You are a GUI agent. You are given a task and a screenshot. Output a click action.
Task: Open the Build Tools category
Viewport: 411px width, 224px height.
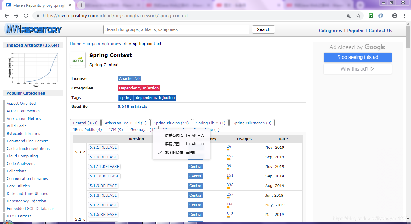(x=17, y=126)
